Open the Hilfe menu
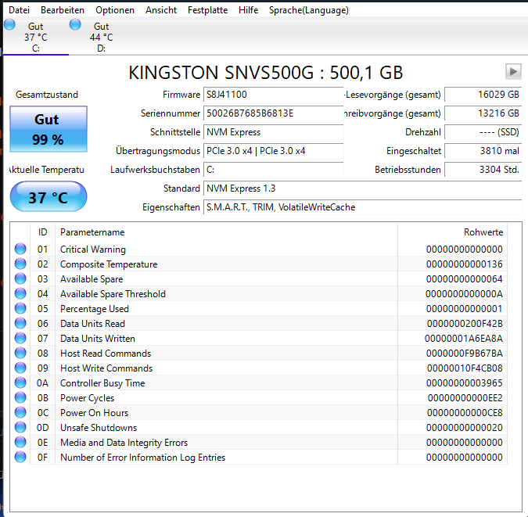Screen dimensions: 528x517 [248, 10]
